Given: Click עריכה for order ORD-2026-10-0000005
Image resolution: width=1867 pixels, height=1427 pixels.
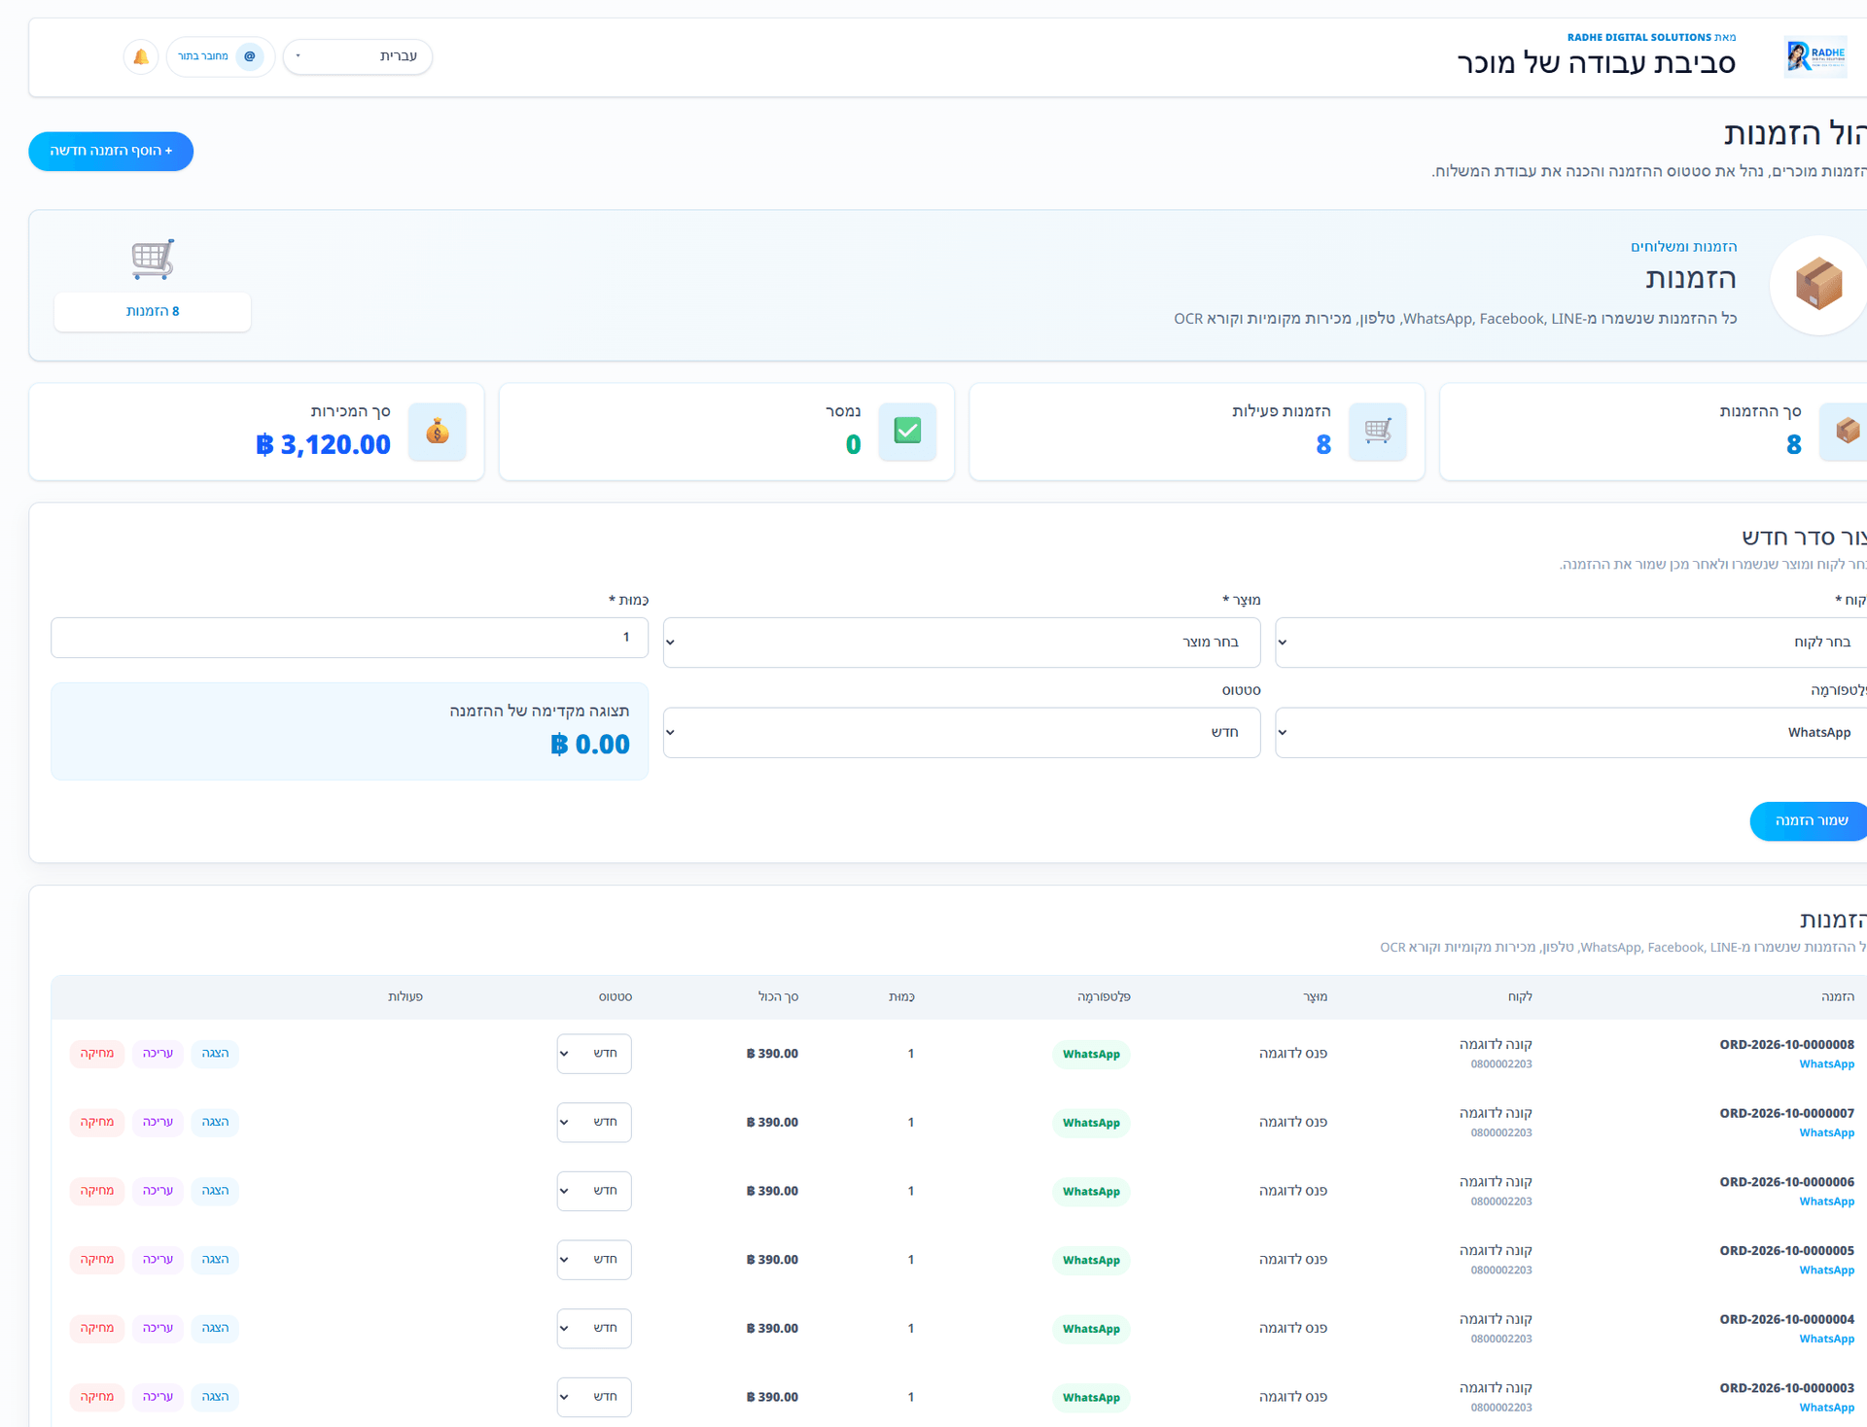Looking at the screenshot, I should pyautogui.click(x=158, y=1260).
